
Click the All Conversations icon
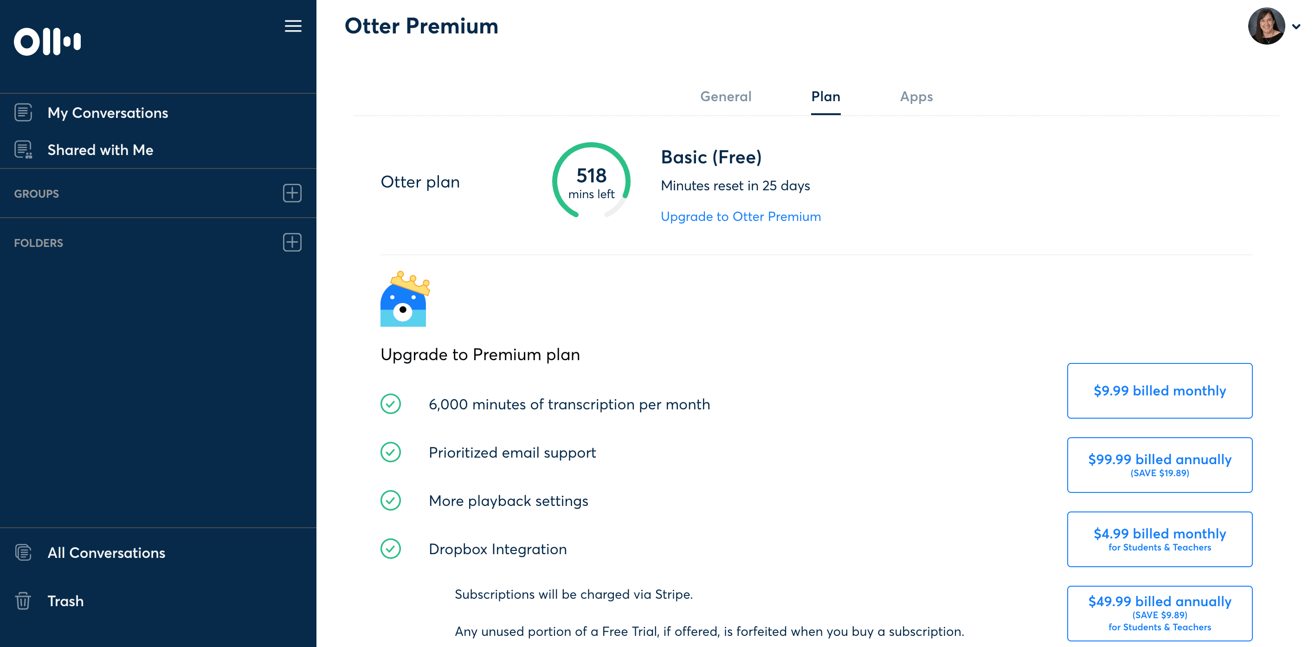(x=23, y=552)
